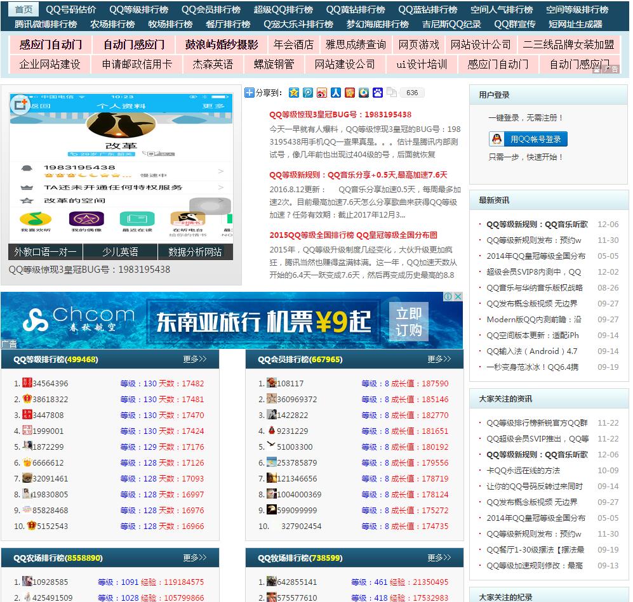Click the share count 636

click(x=412, y=93)
